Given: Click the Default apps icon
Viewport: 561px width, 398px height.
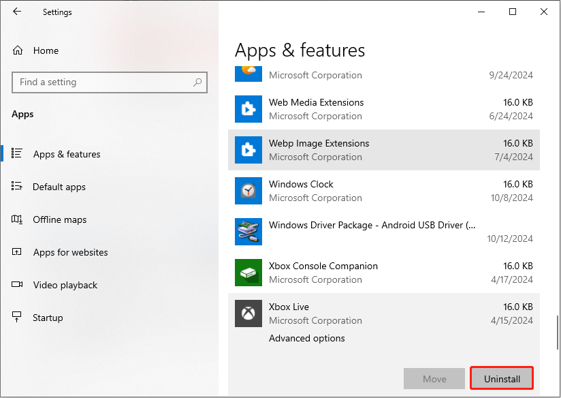Looking at the screenshot, I should click(17, 186).
